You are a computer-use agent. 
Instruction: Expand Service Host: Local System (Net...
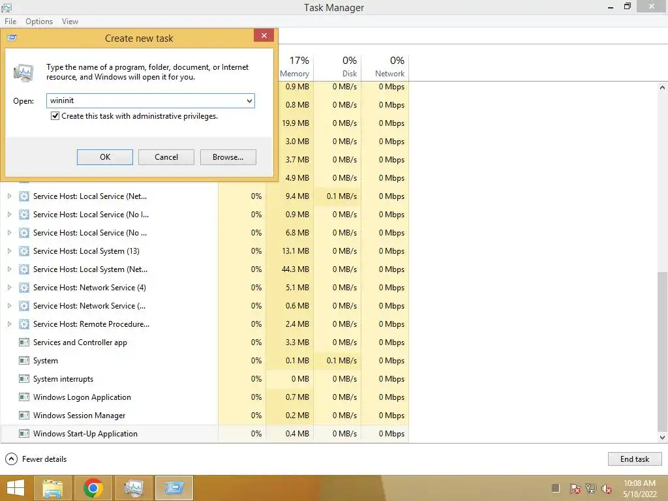pos(9,269)
